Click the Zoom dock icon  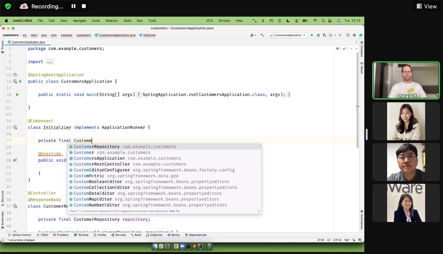tap(182, 246)
